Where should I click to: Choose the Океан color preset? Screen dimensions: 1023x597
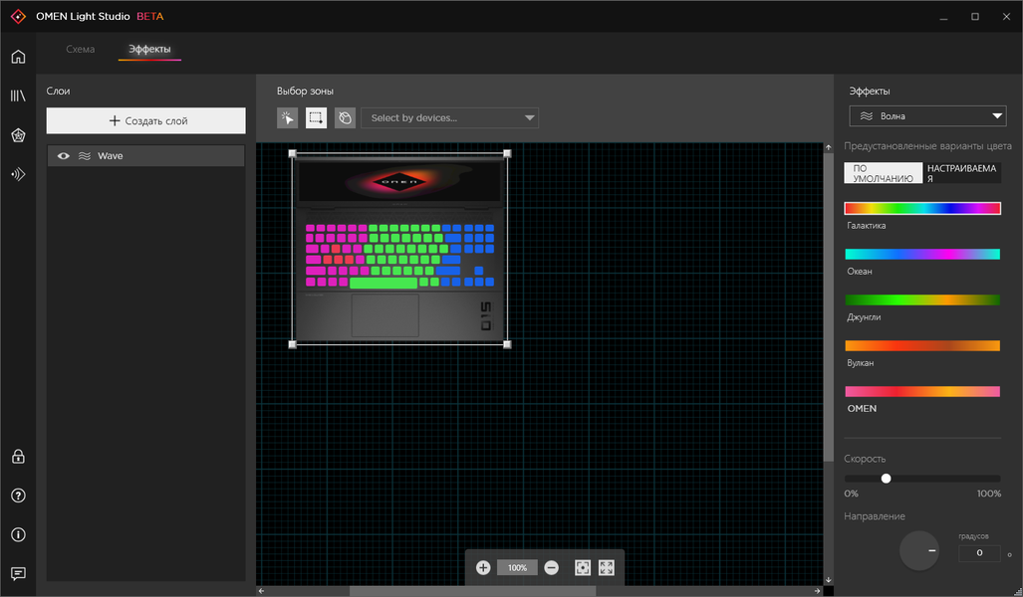point(922,254)
